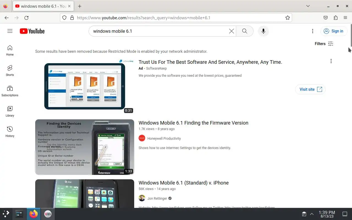Open "Windows Mobile 6.1 Finding the Firmware Version" title

point(193,123)
